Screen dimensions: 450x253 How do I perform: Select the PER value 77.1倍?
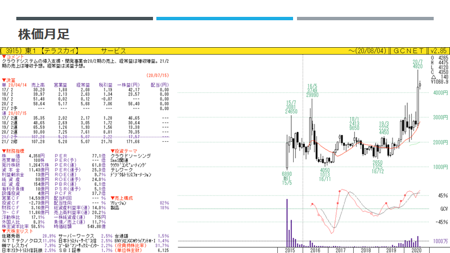tap(99, 156)
